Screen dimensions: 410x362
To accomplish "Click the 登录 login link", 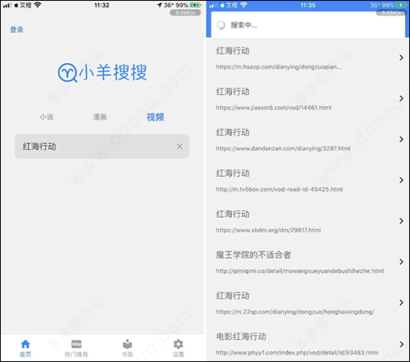I will [16, 29].
